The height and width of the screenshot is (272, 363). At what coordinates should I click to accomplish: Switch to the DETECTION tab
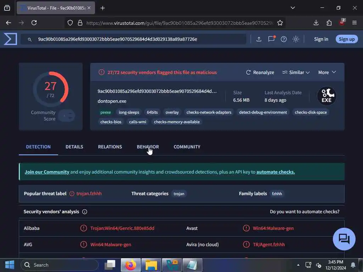pyautogui.click(x=38, y=147)
